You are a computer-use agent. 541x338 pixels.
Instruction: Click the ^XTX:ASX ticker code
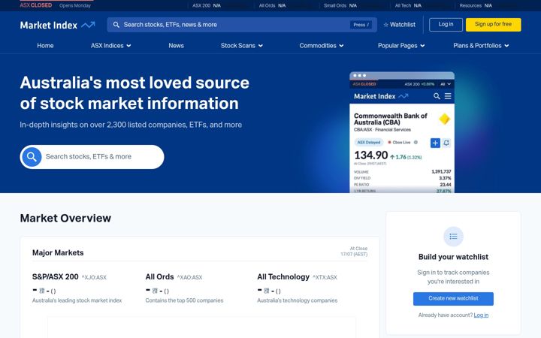[x=325, y=278]
